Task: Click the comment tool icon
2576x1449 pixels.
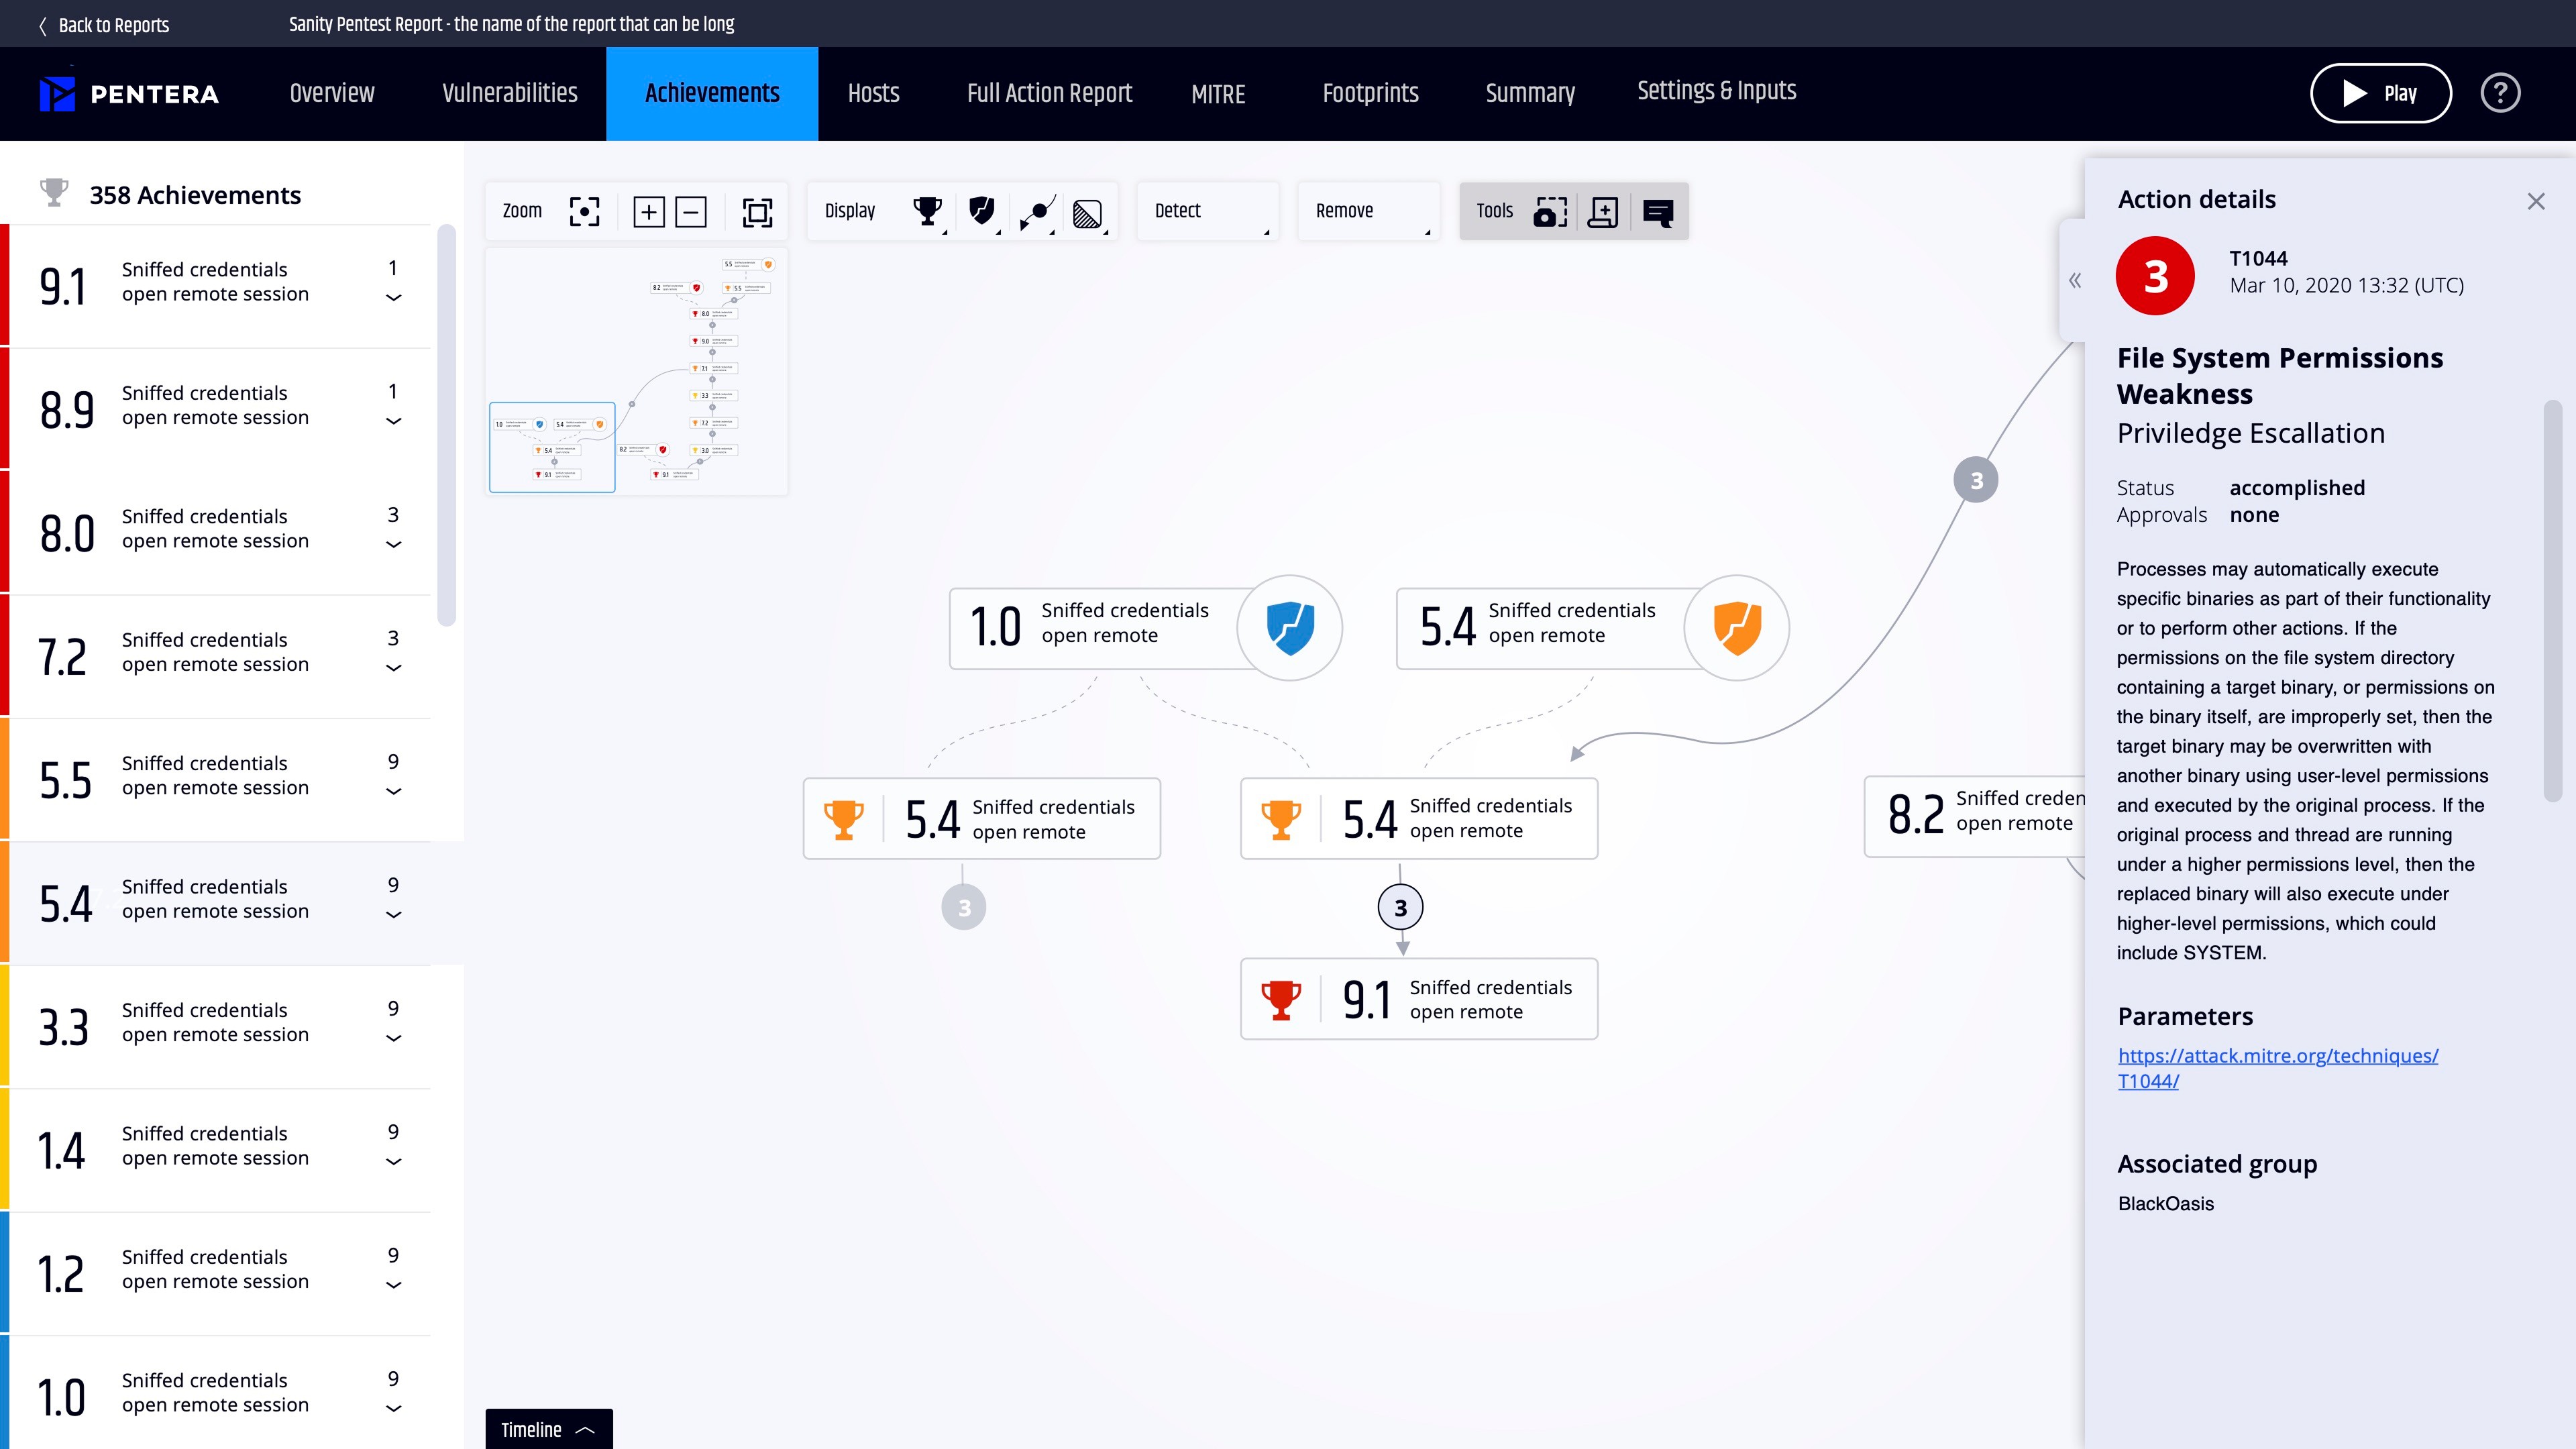Action: coord(1658,212)
